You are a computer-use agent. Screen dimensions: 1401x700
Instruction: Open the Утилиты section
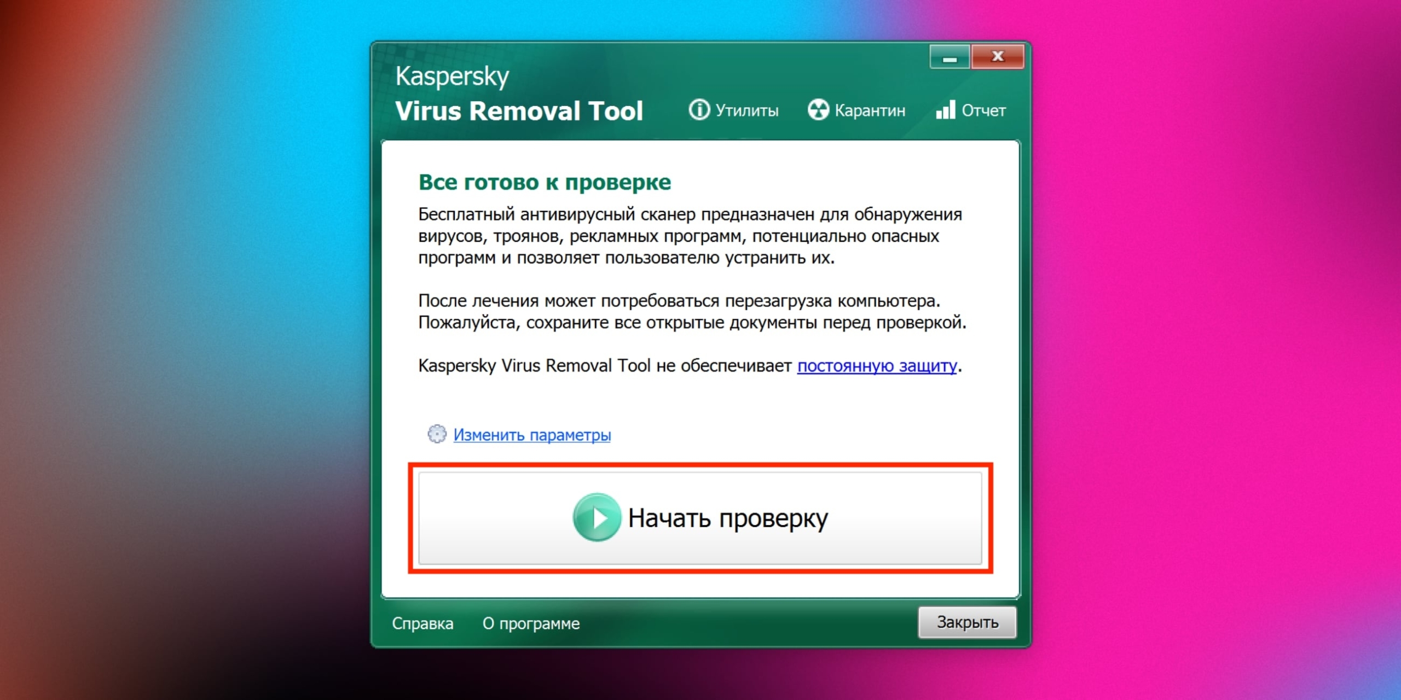point(733,110)
